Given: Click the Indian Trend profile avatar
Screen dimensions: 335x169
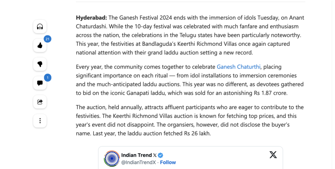Looking at the screenshot, I should [x=112, y=159].
